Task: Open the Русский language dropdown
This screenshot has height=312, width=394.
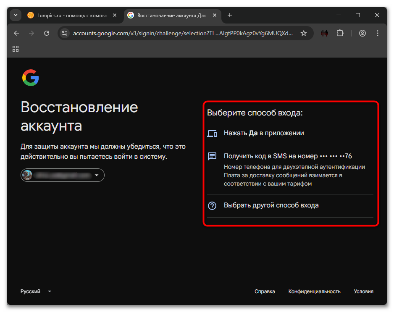Action: (36, 291)
